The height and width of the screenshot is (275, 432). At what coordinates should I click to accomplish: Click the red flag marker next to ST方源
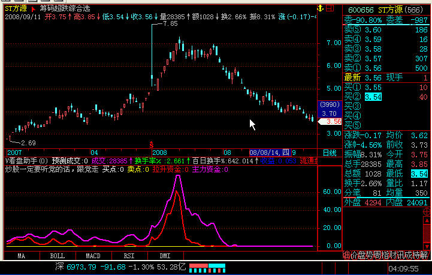34,9
